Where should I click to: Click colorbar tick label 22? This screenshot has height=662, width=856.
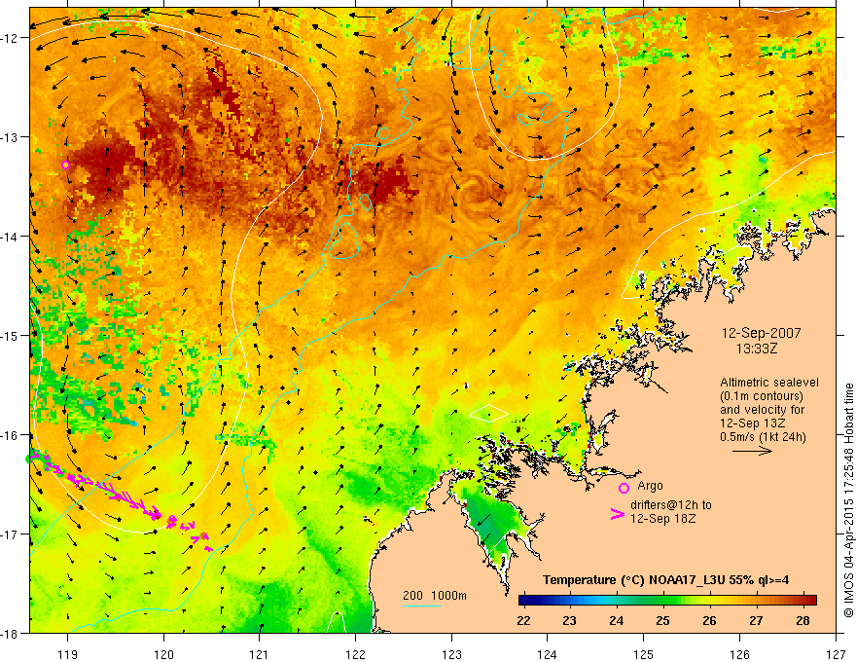coord(523,621)
